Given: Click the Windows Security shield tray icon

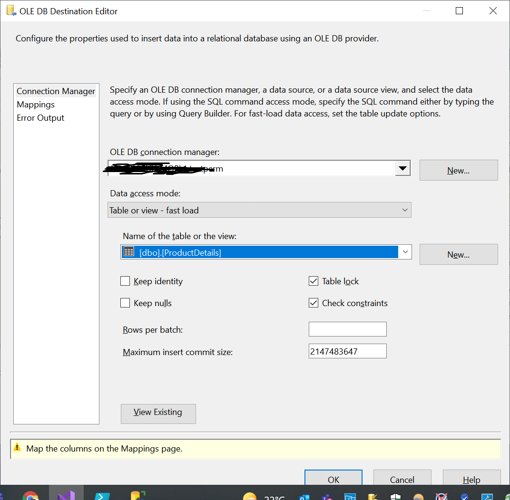Looking at the screenshot, I should 395,497.
